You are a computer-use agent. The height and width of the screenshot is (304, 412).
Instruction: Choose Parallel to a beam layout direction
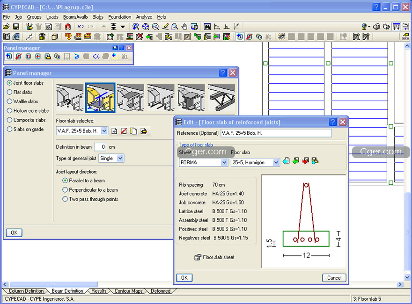(x=65, y=181)
